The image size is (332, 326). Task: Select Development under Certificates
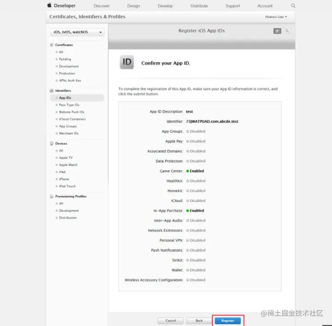coord(69,66)
